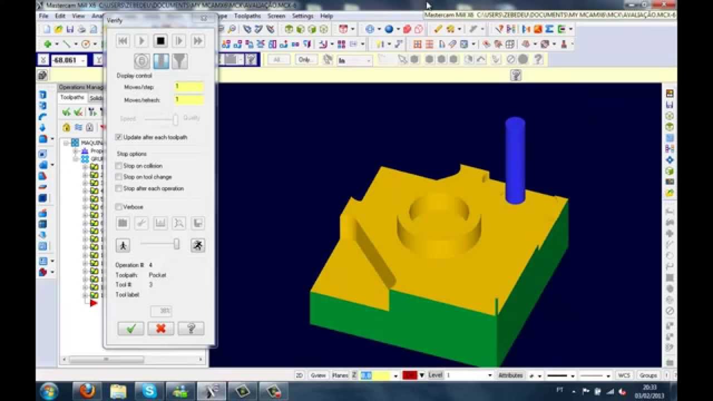
Task: Click the red insert arrow in operations tree
Action: pos(94,303)
